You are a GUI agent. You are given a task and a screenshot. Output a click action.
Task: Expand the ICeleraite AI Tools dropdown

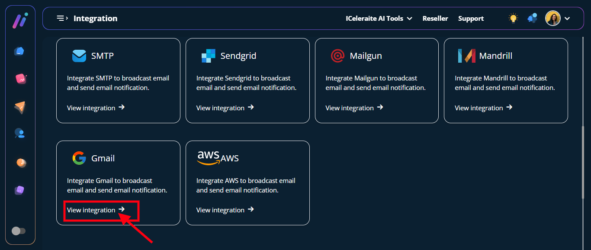tap(379, 19)
